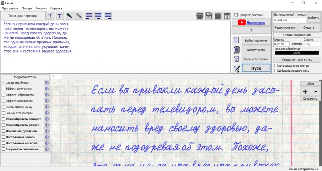Enable Эффект алкоголика checkbox
Image resolution: width=322 pixels, height=171 pixels.
[3, 89]
